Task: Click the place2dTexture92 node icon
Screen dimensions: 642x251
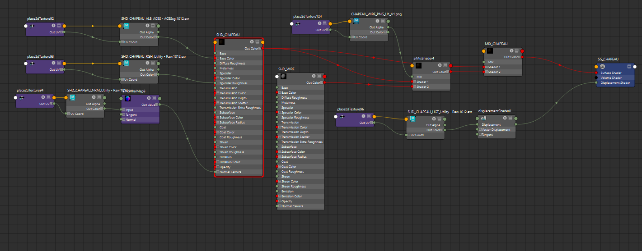Action: click(33, 26)
